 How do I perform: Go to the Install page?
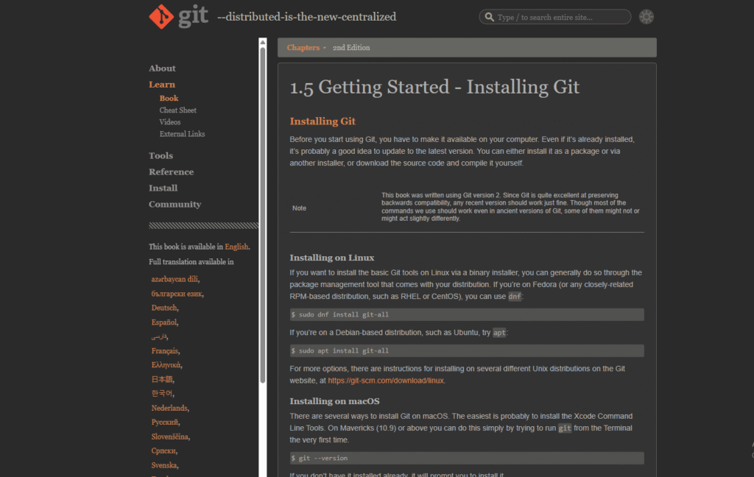[163, 188]
